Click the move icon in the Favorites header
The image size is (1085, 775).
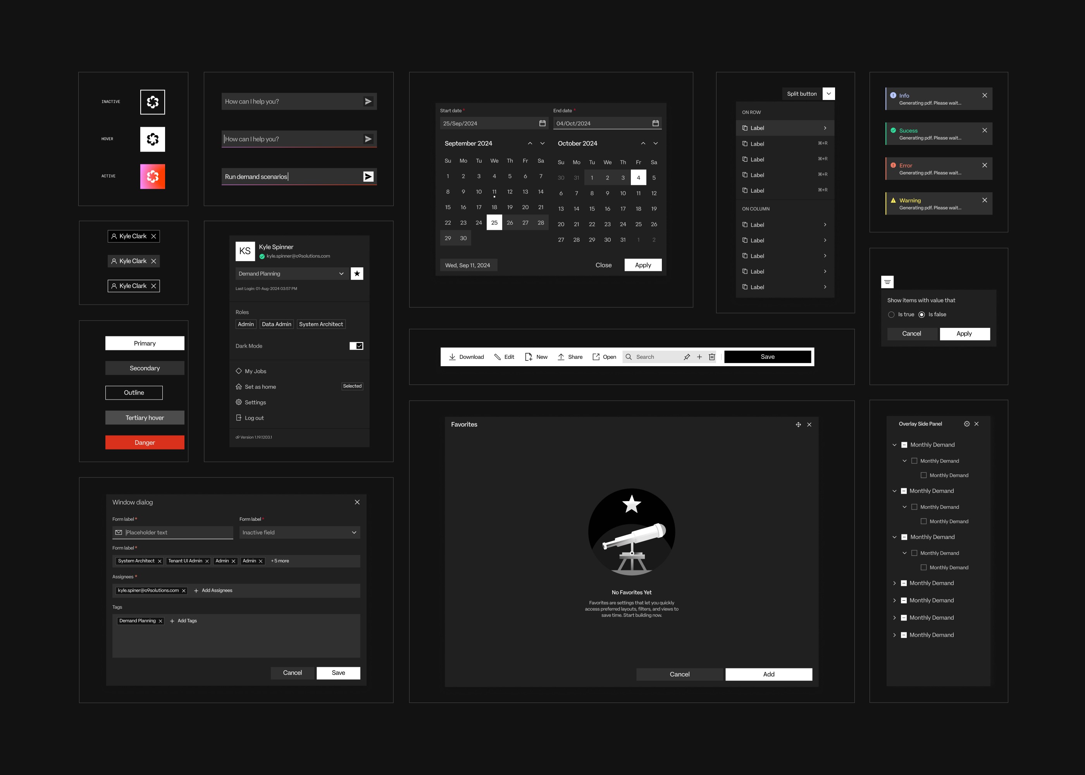click(x=798, y=425)
